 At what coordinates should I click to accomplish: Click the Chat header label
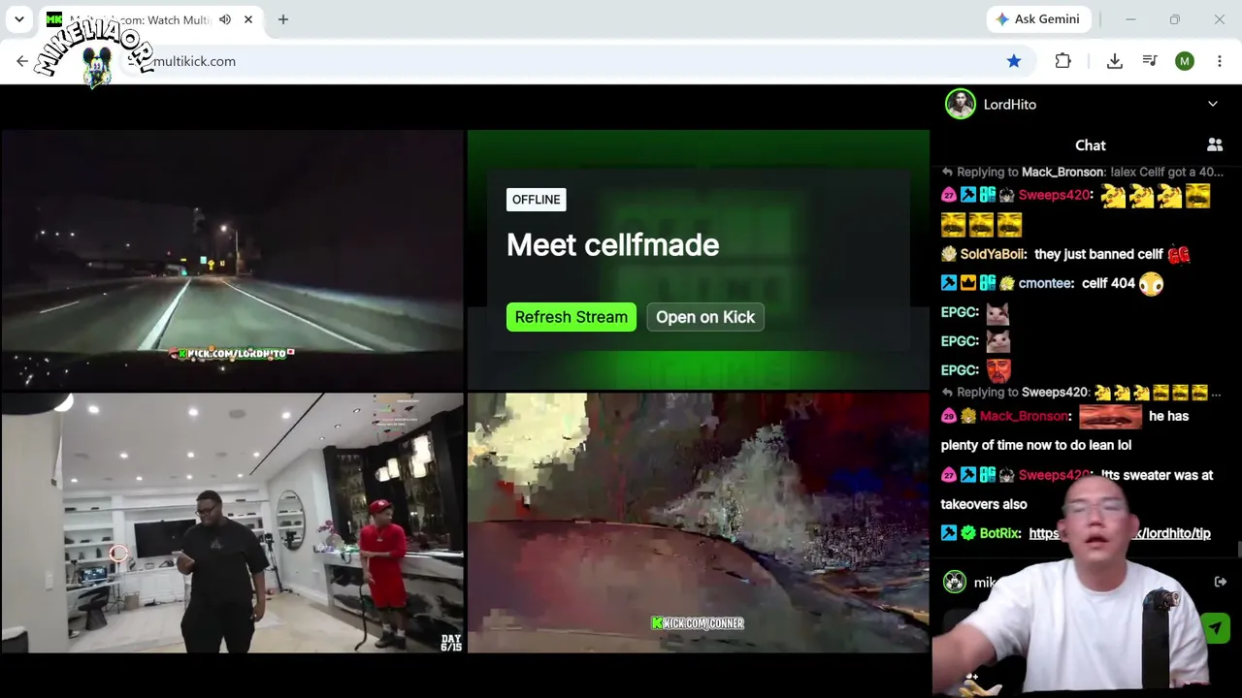pos(1091,145)
